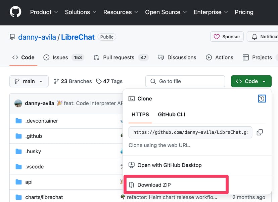The image size is (278, 202).
Task: Copy clone URL with copy icon
Action: coord(260,132)
